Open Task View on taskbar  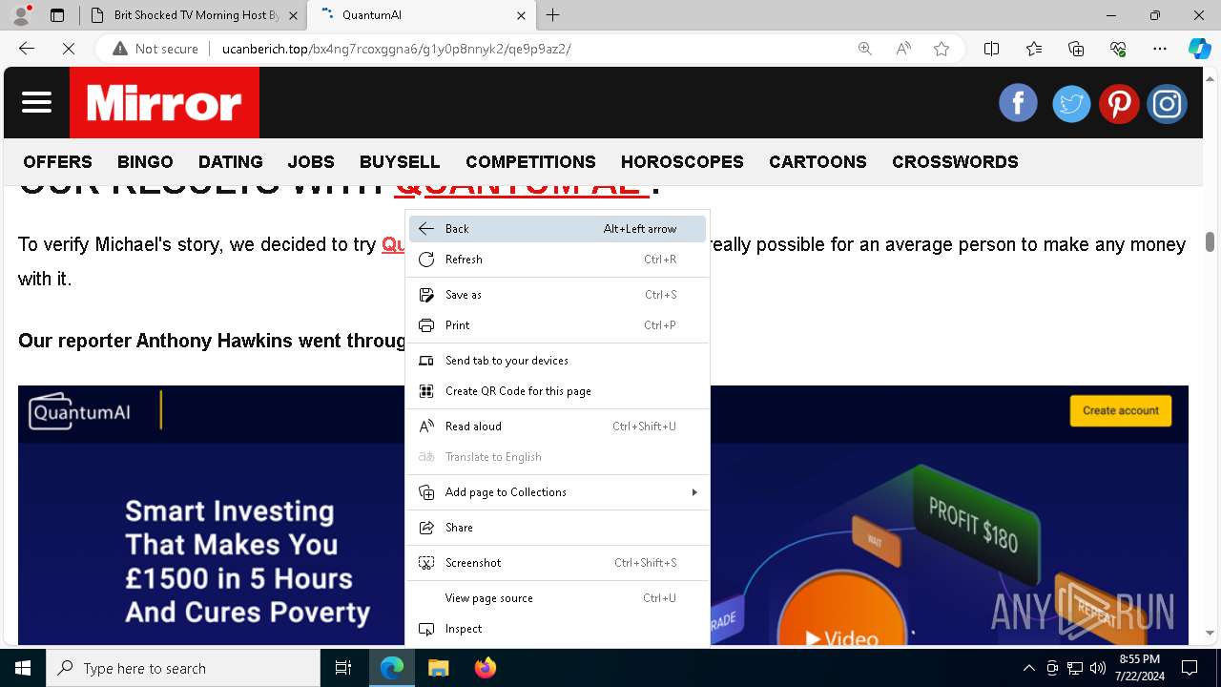tap(343, 668)
